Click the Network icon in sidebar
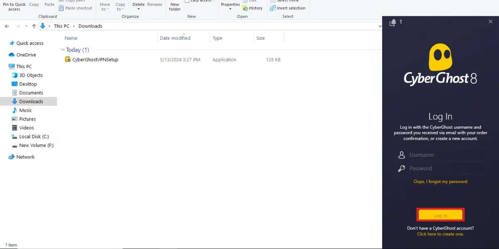This screenshot has height=249, width=499. pyautogui.click(x=12, y=157)
